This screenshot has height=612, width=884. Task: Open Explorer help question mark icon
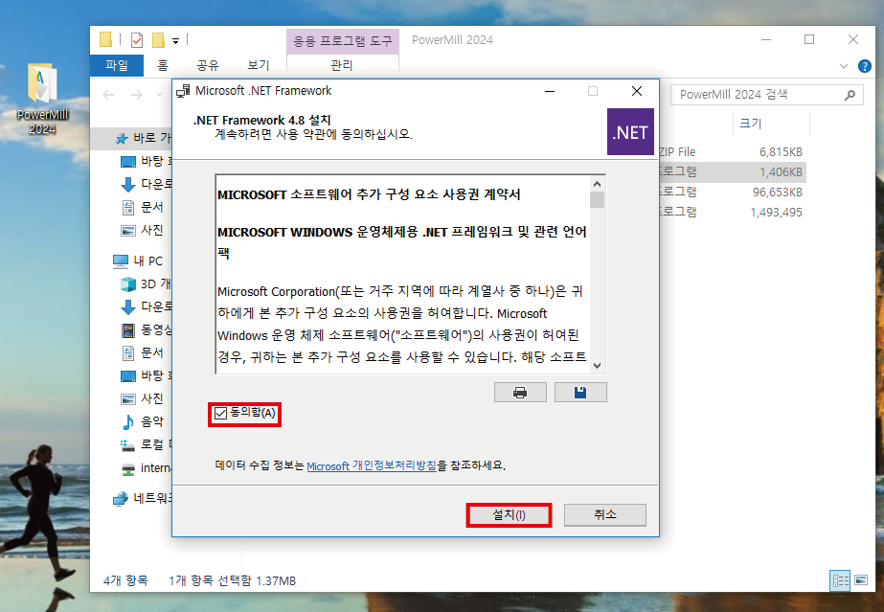coord(864,66)
